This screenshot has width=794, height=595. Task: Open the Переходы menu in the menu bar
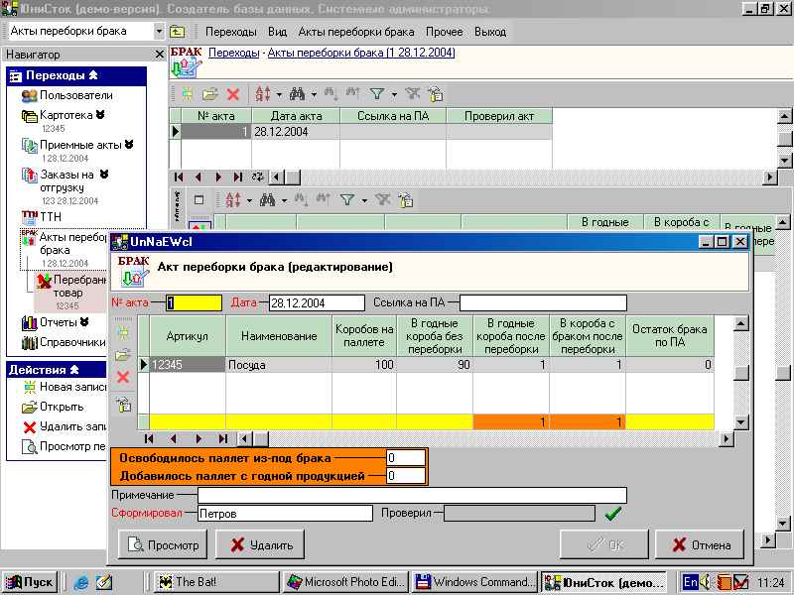pos(231,32)
